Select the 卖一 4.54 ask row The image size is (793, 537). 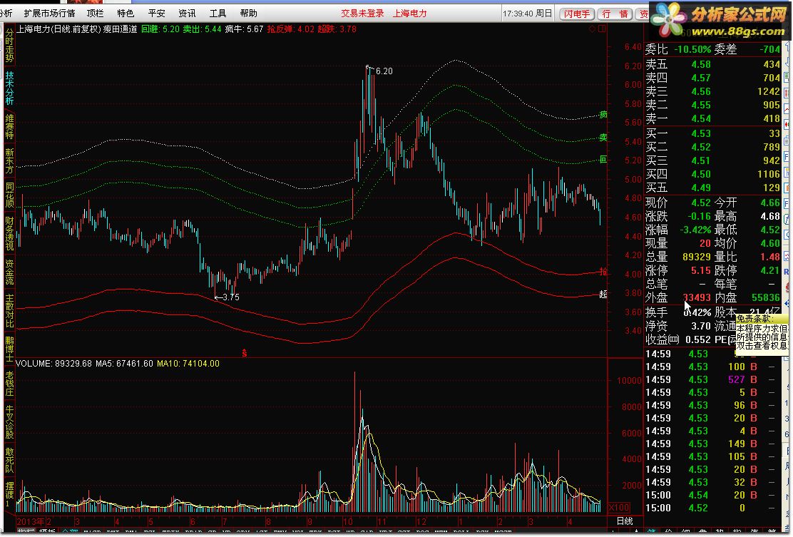[712, 119]
